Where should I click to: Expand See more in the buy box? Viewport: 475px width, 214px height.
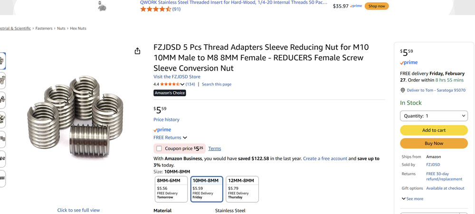tap(412, 199)
